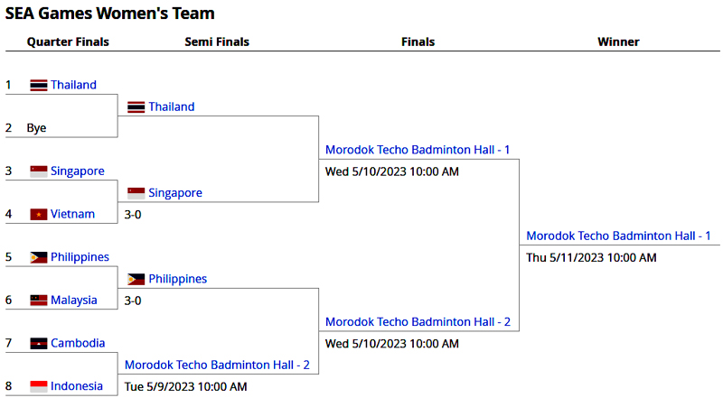
Task: Click the Thailand flag in semi finals
Action: coord(136,107)
